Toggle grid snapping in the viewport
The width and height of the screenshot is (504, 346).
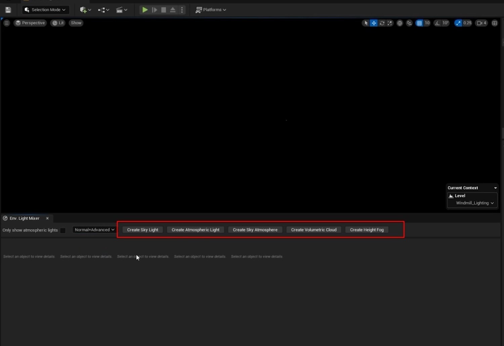pos(419,23)
